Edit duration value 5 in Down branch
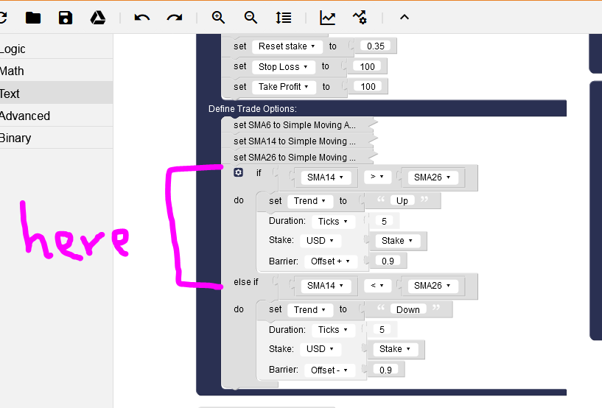Image resolution: width=602 pixels, height=408 pixels. (382, 329)
